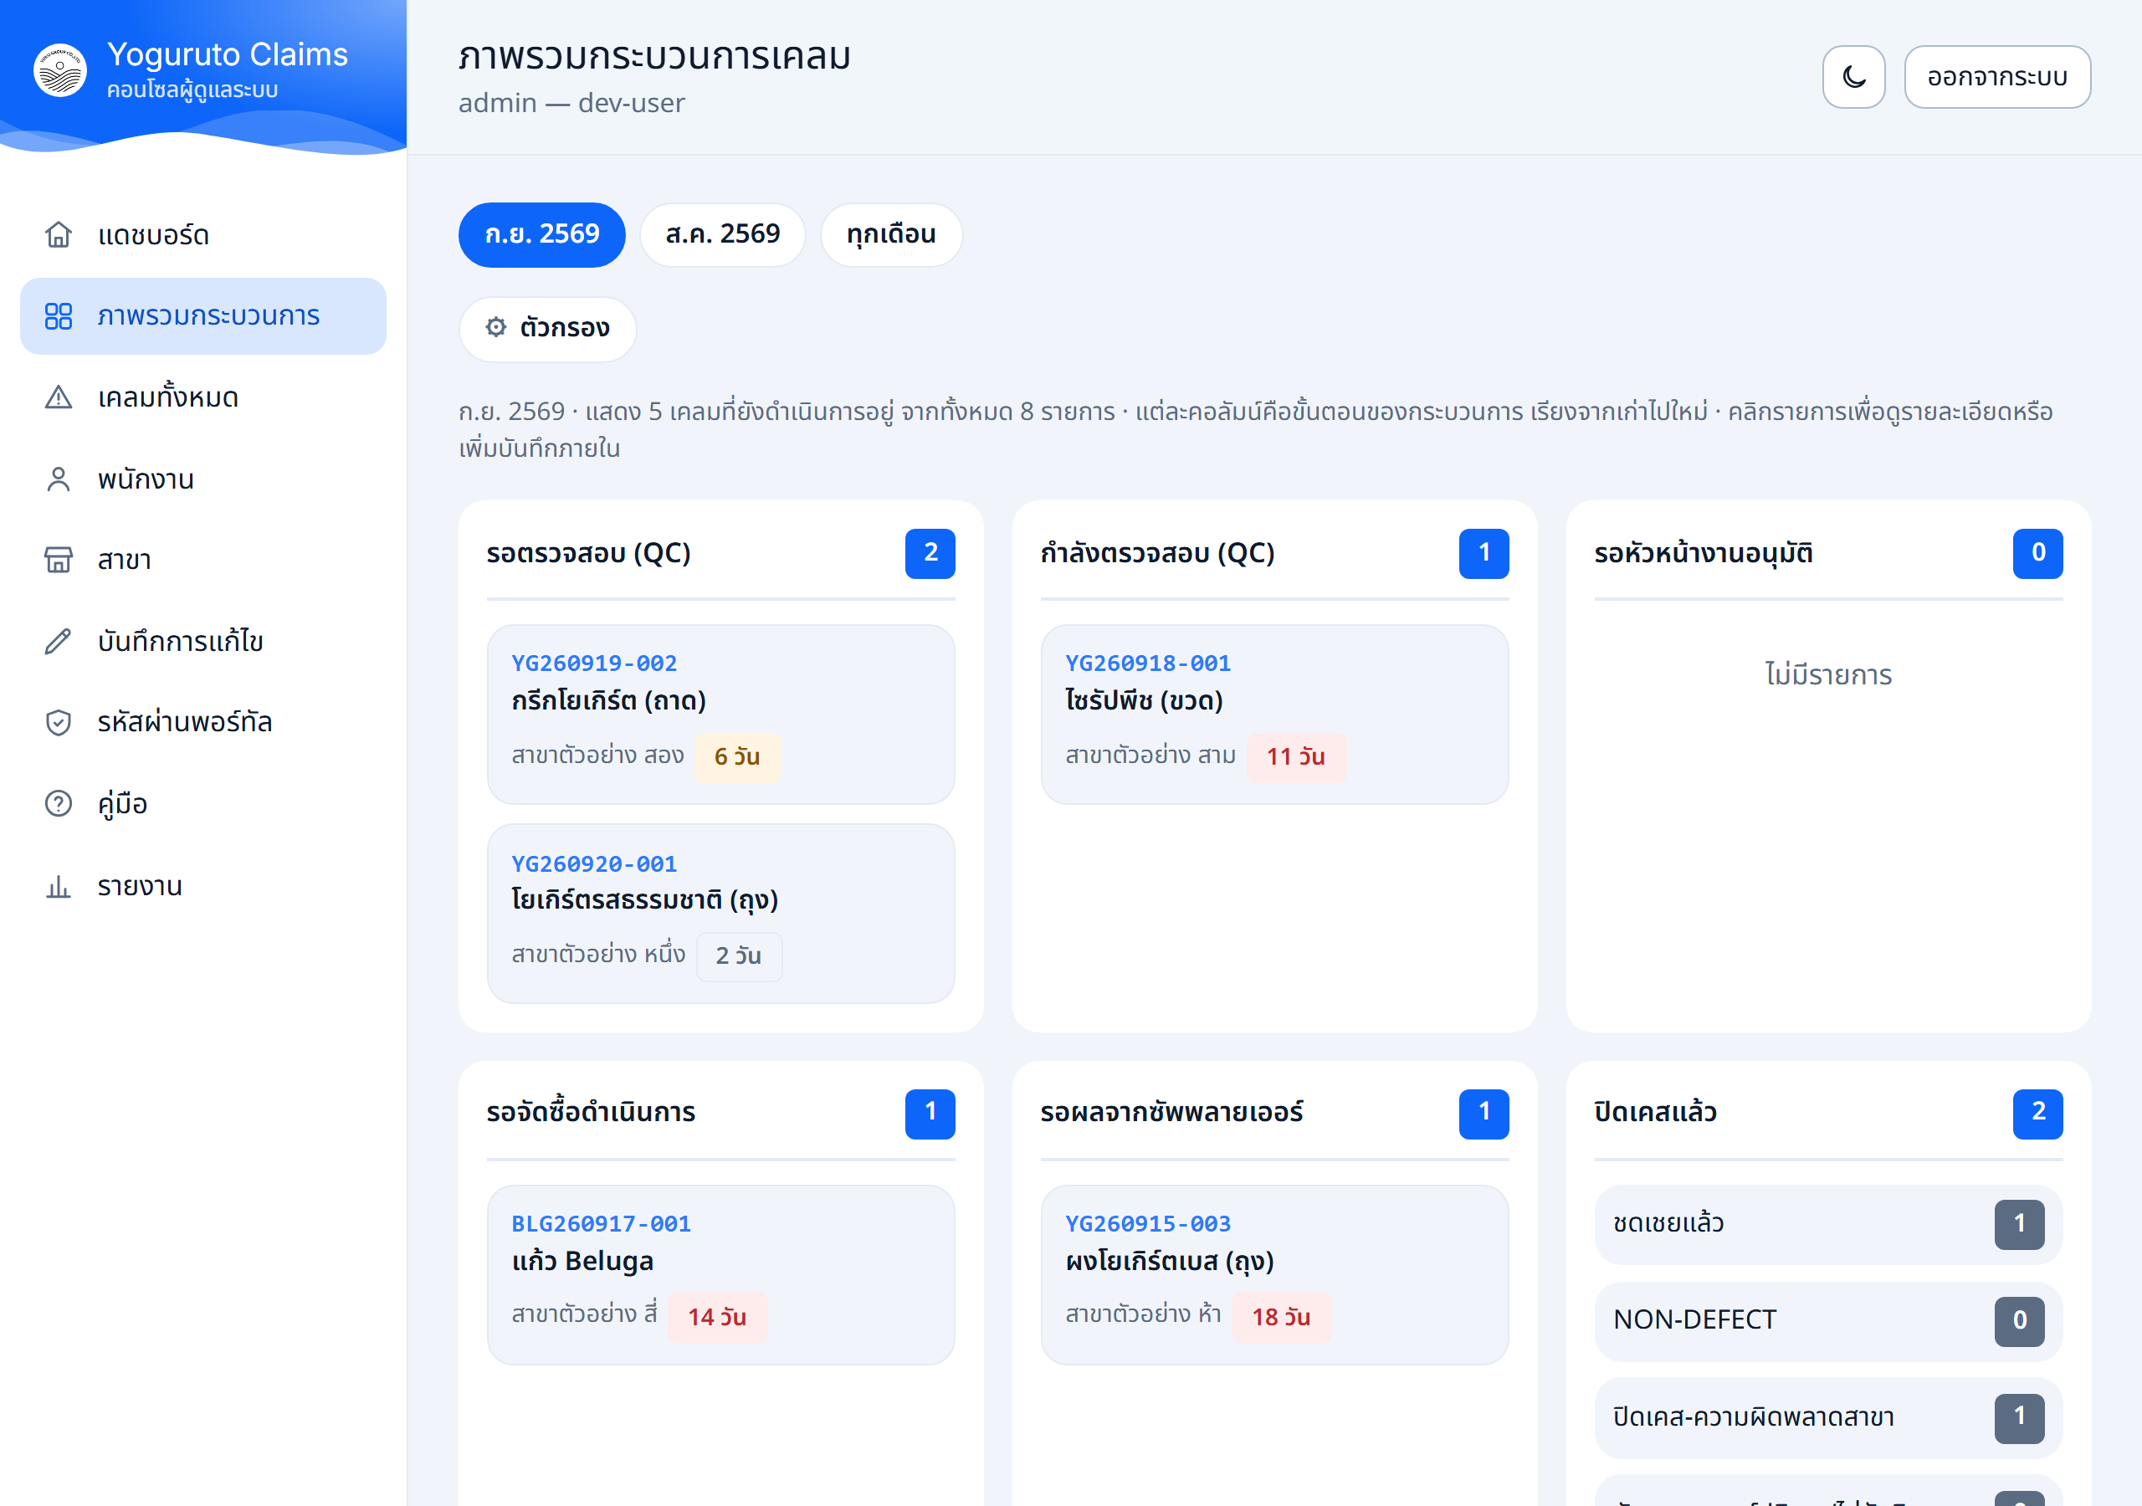Click the count badge of รอตรวจสอบ (QC)
2142x1506 pixels.
click(x=930, y=553)
